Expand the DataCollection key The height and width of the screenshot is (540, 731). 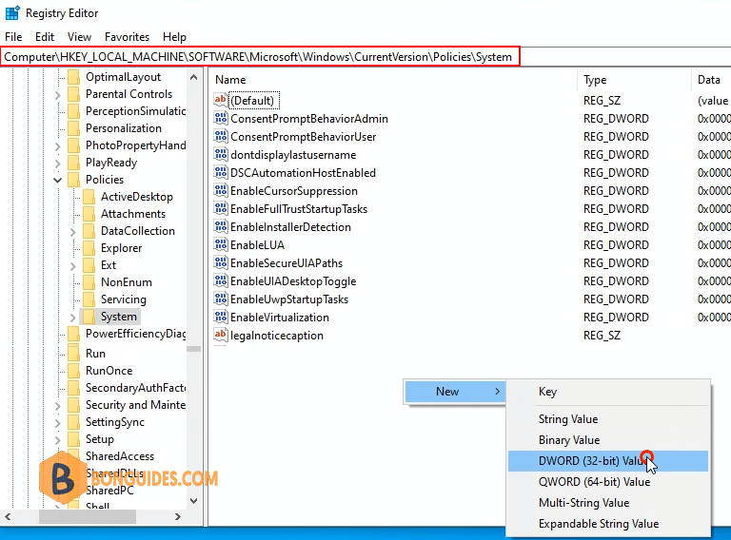pyautogui.click(x=72, y=231)
